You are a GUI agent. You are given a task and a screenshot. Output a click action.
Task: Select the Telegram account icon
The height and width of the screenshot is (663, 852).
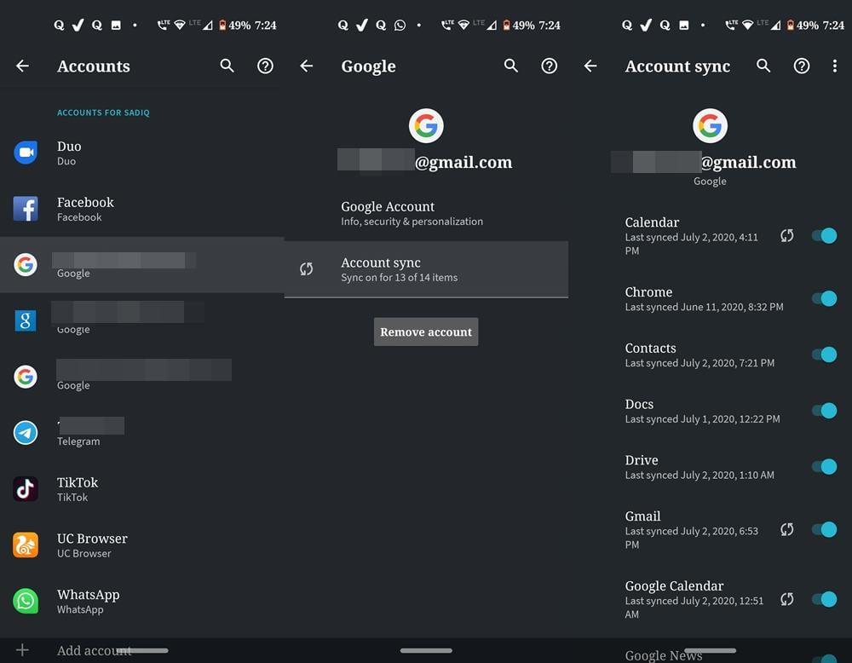26,433
